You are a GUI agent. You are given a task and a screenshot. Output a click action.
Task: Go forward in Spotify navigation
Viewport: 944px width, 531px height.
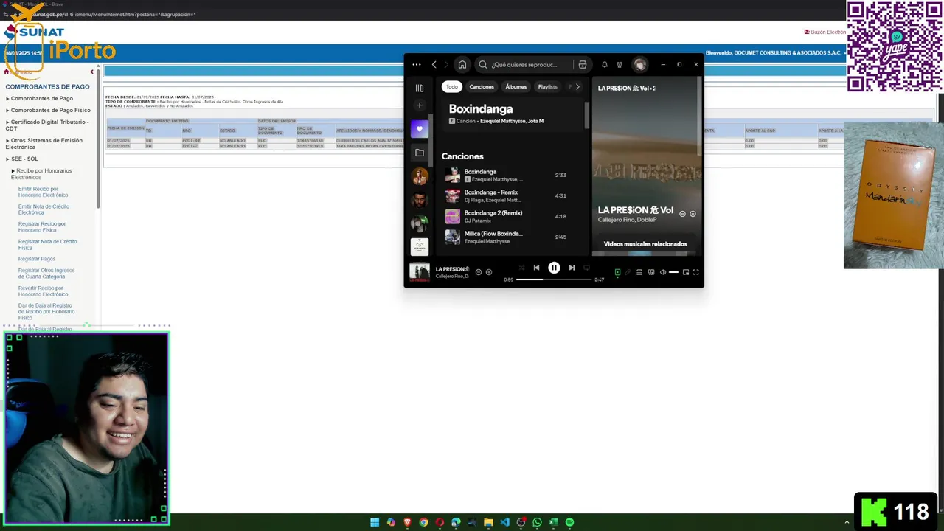[x=445, y=65]
